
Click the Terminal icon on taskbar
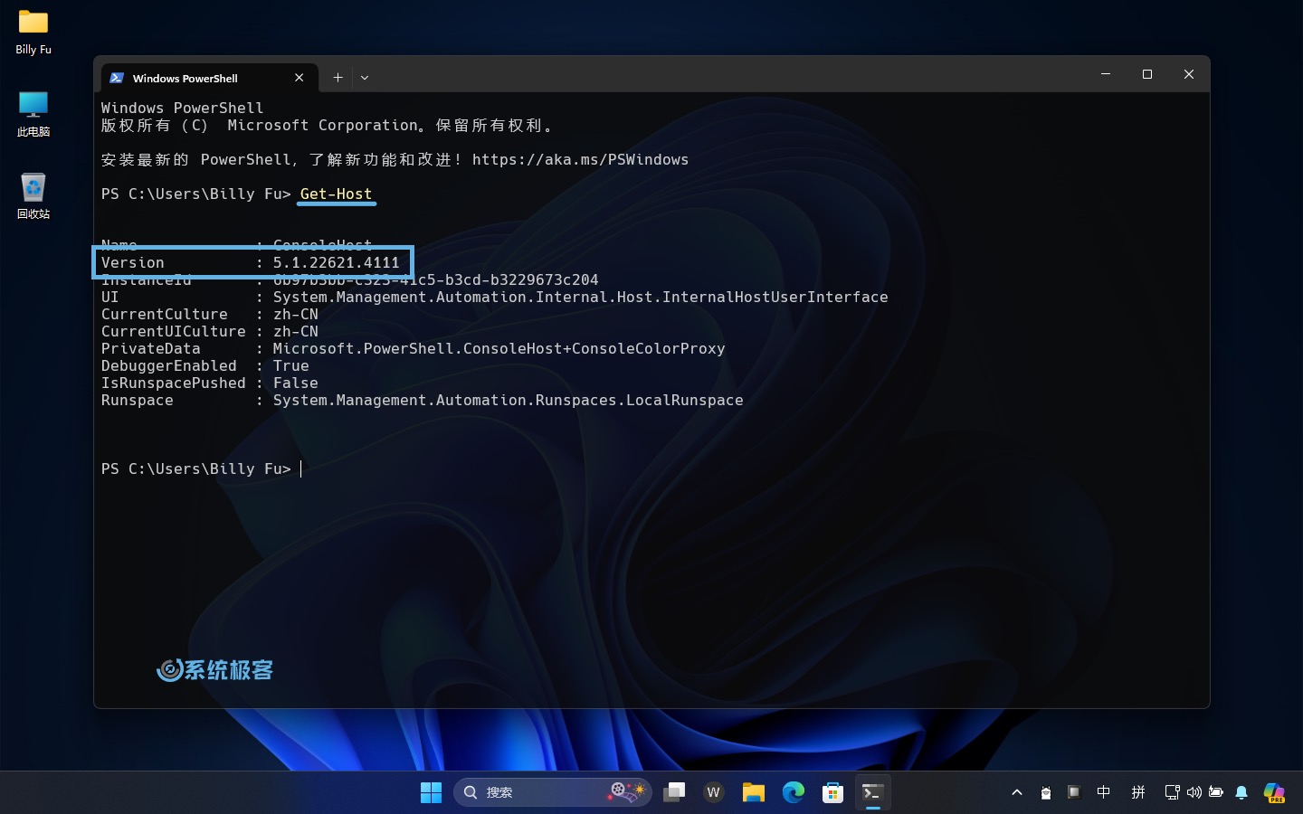[873, 792]
